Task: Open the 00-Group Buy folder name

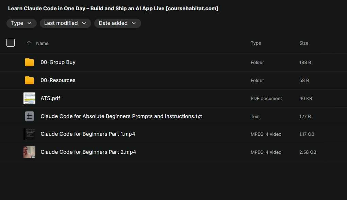Action: (58, 62)
